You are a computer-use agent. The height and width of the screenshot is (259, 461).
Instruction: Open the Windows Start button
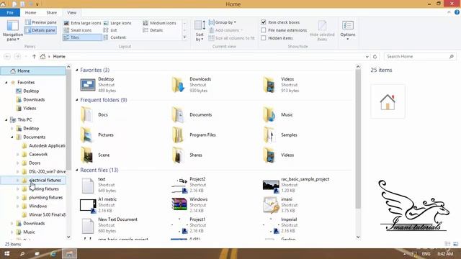tap(7, 254)
